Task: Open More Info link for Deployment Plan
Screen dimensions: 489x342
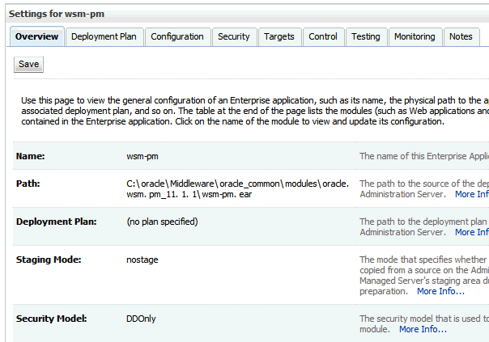Action: (471, 232)
